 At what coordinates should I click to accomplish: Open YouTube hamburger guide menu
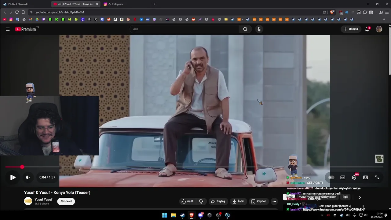coord(8,29)
